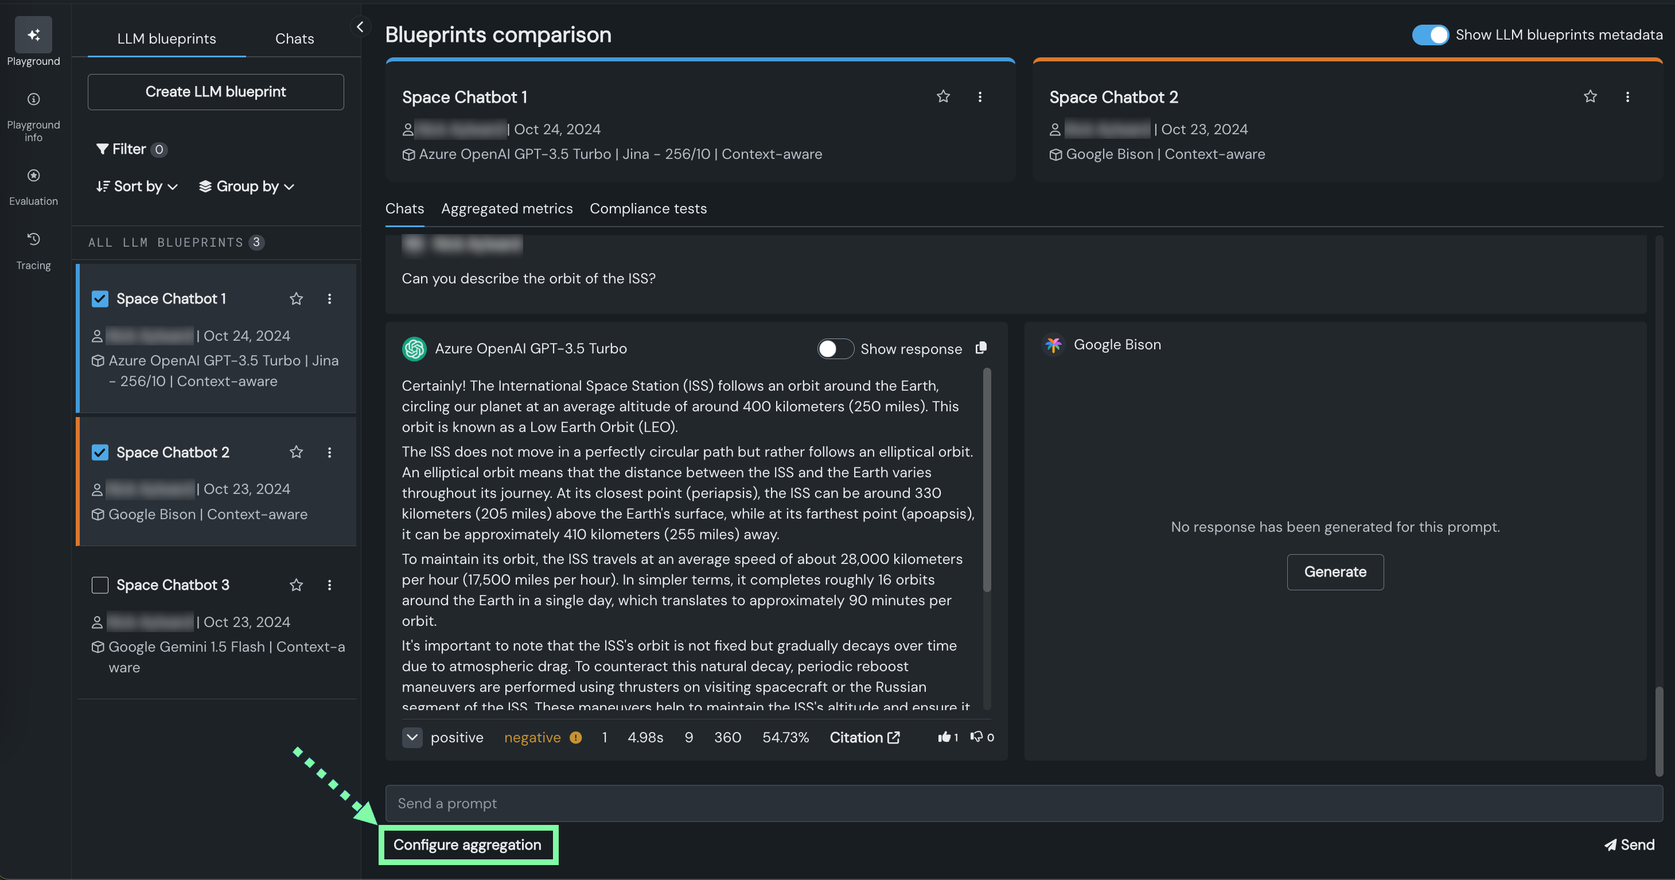Switch to the Chats tab in sidebar
The height and width of the screenshot is (880, 1675).
click(294, 39)
